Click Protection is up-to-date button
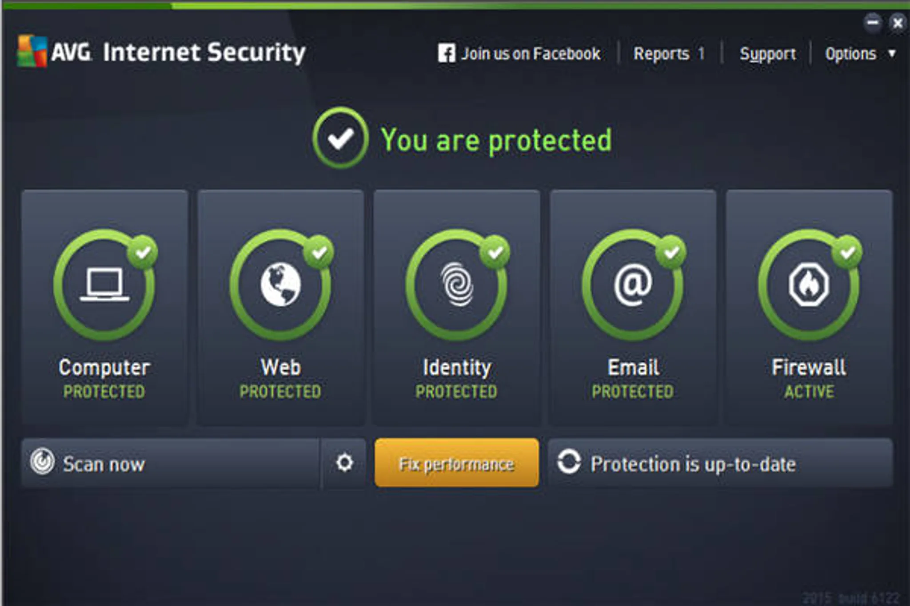Viewport: 910px width, 606px height. [720, 463]
